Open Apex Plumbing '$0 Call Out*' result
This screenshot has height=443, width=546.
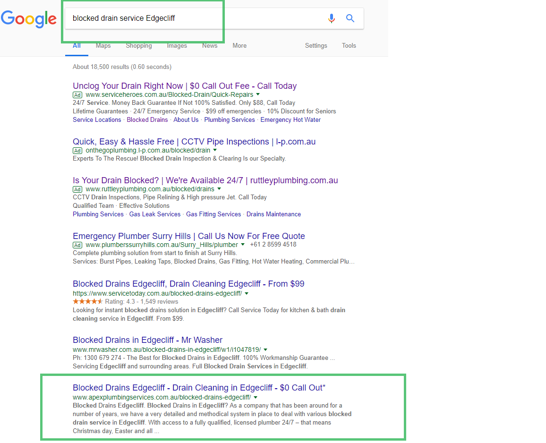199,388
